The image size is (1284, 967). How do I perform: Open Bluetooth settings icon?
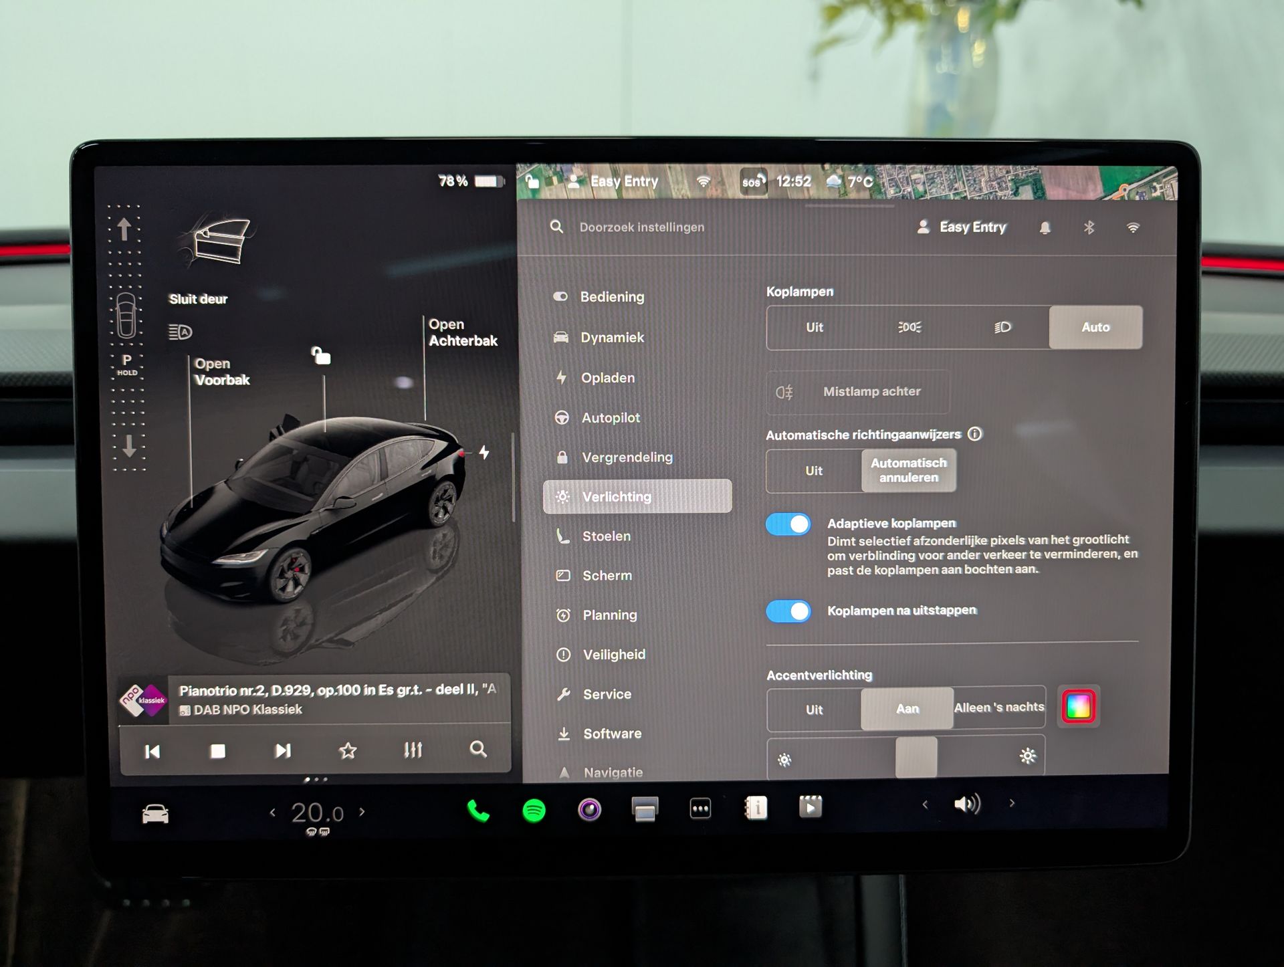(1089, 228)
